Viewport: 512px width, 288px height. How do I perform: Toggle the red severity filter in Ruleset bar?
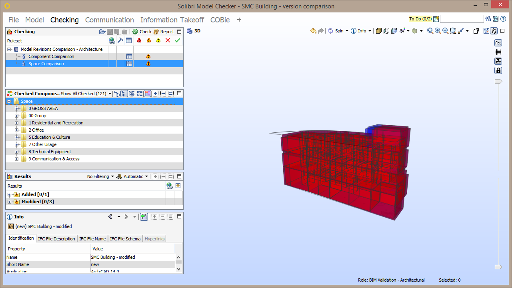click(138, 40)
